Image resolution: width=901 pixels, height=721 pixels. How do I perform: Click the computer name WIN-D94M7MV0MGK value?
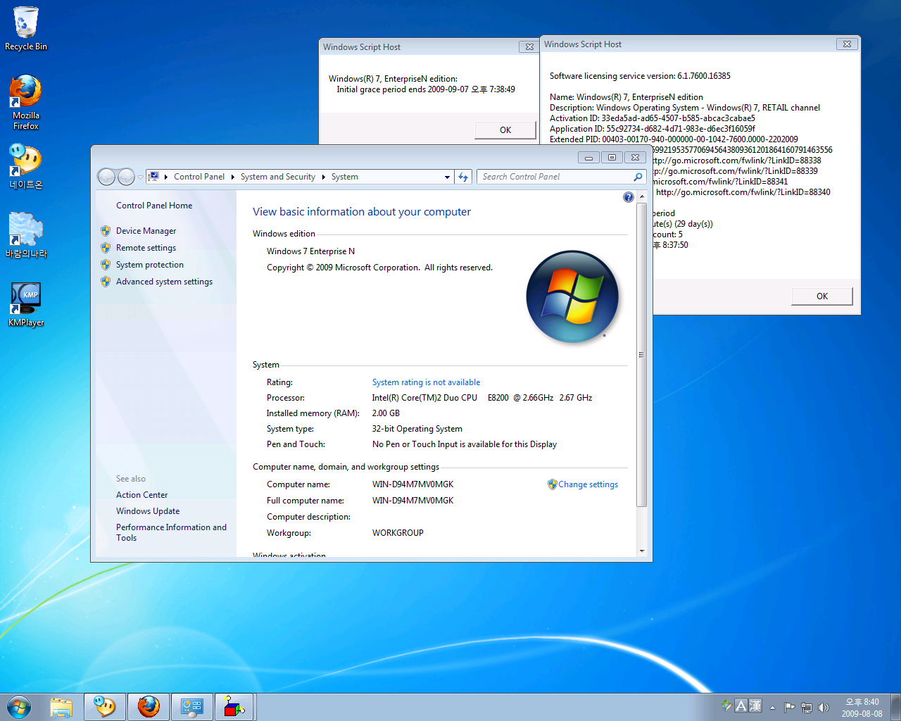click(x=412, y=484)
